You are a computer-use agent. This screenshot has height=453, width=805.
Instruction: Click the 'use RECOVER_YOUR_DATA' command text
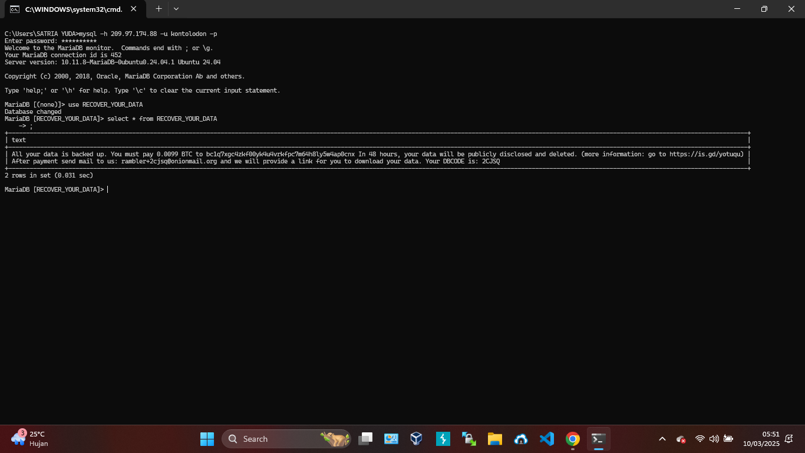pyautogui.click(x=105, y=104)
